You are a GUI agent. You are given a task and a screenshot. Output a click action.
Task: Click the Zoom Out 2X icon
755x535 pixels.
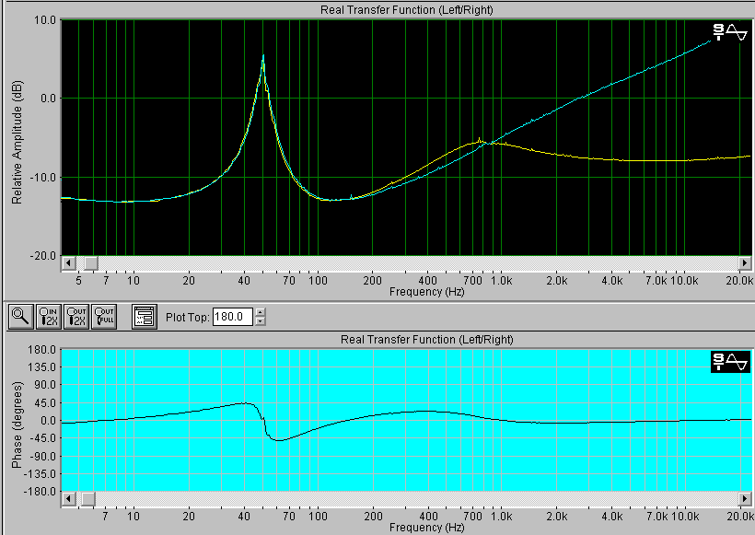76,317
